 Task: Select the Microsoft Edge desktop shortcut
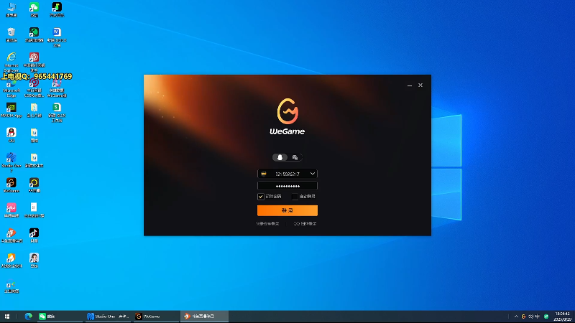[11, 89]
